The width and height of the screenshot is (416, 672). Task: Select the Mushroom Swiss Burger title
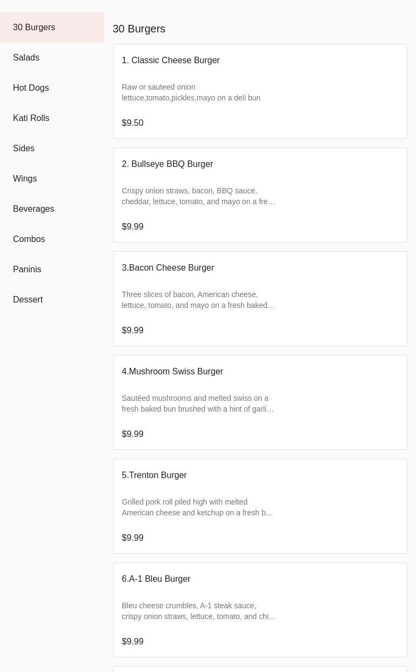[172, 372]
